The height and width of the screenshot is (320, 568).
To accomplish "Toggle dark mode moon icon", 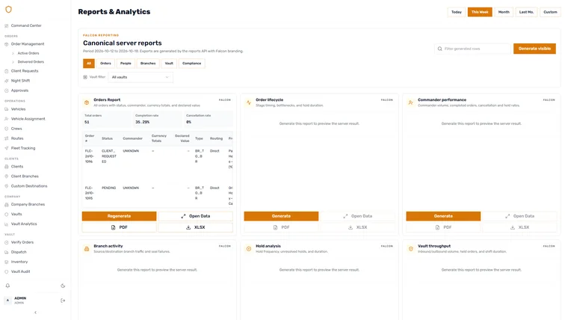I will [63, 286].
